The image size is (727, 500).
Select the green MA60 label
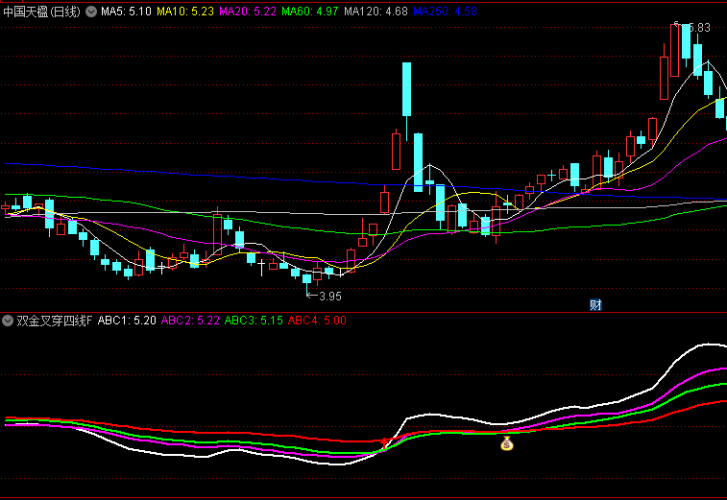[x=310, y=12]
